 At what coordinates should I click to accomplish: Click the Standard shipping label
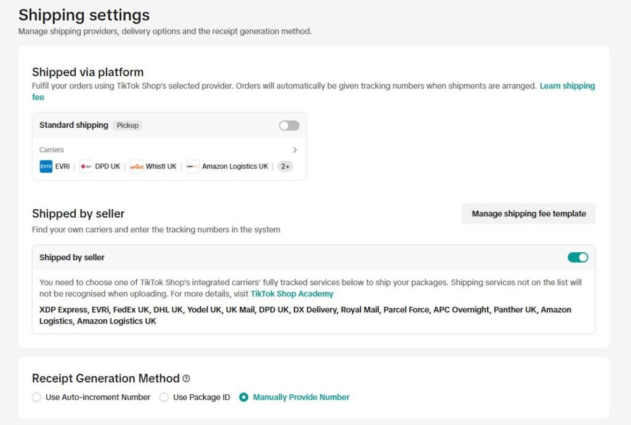(x=74, y=125)
